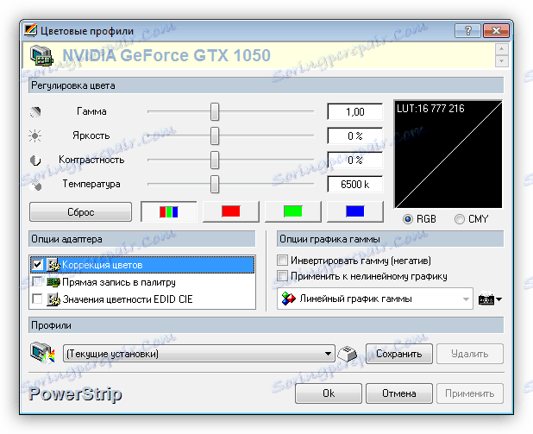This screenshot has height=434, width=533.
Task: Click the NVIDIA GeForce adapter card icon
Action: 41,56
